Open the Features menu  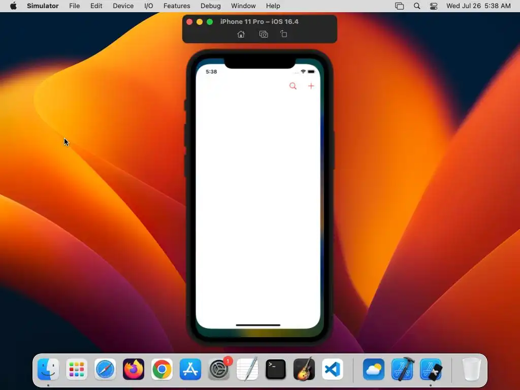(x=177, y=6)
